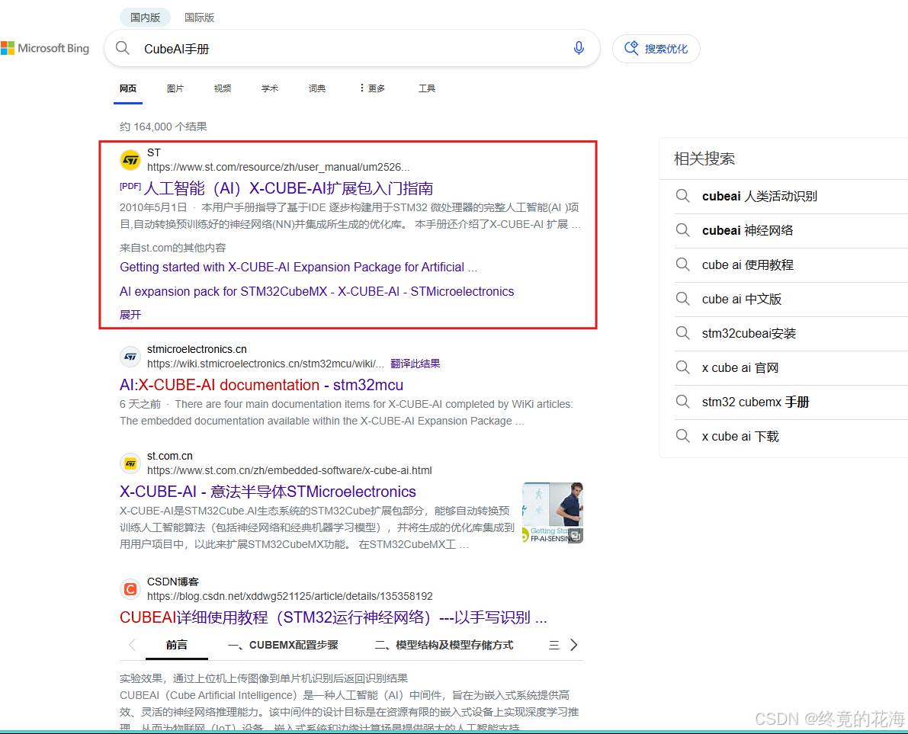The image size is (908, 734).
Task: Search related: x cube ai 官网
Action: 740,367
